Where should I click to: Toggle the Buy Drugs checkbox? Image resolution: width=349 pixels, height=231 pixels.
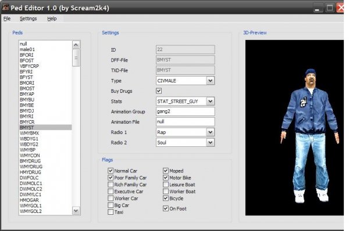coord(159,91)
